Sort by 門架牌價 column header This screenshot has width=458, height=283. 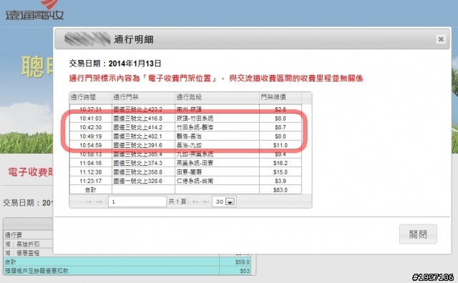(x=281, y=97)
